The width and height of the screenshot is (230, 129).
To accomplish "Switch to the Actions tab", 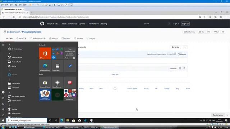I will [54, 38].
